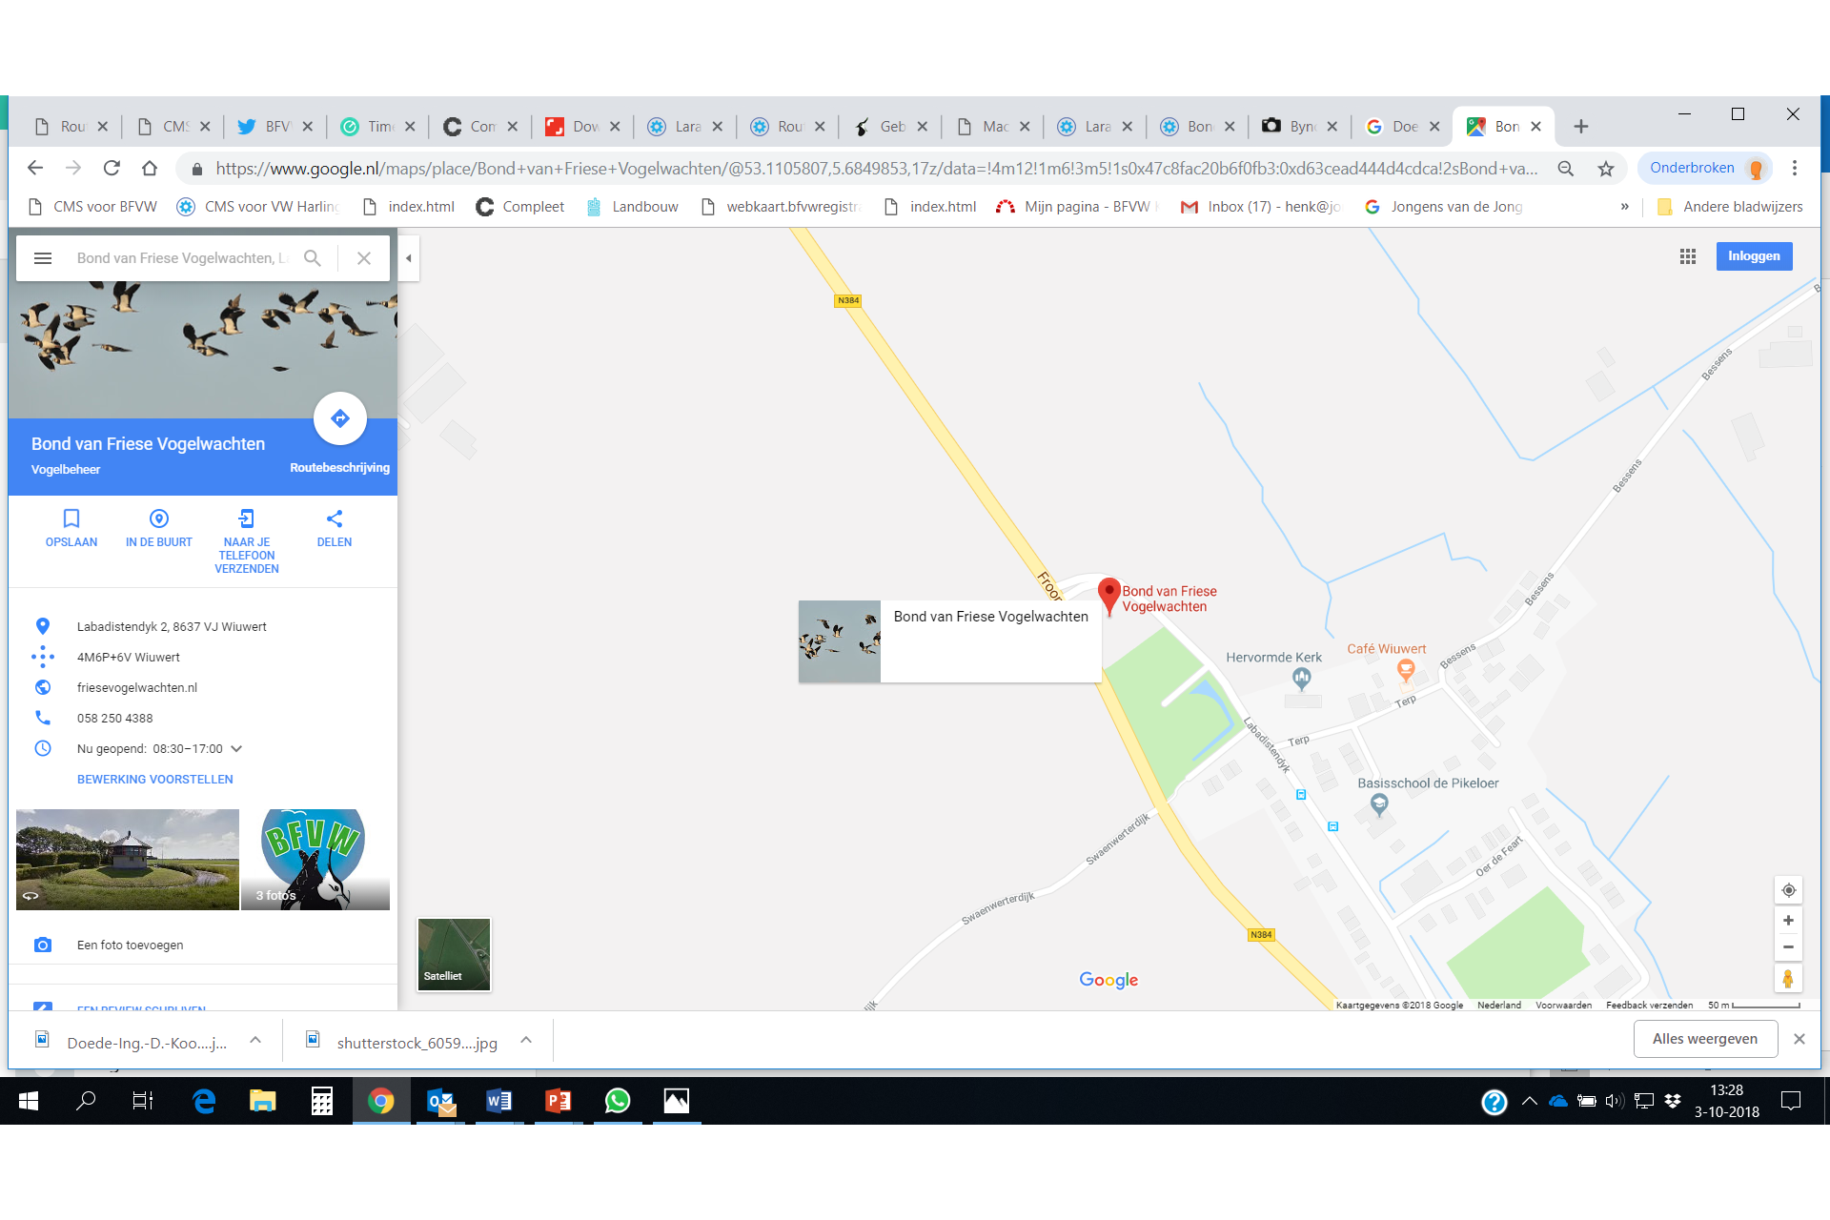The height and width of the screenshot is (1220, 1830).
Task: Click the Street View pegman
Action: (1789, 979)
